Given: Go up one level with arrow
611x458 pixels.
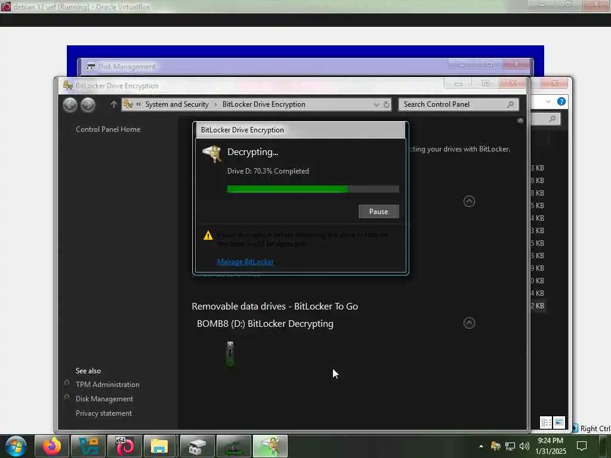Looking at the screenshot, I should [113, 104].
